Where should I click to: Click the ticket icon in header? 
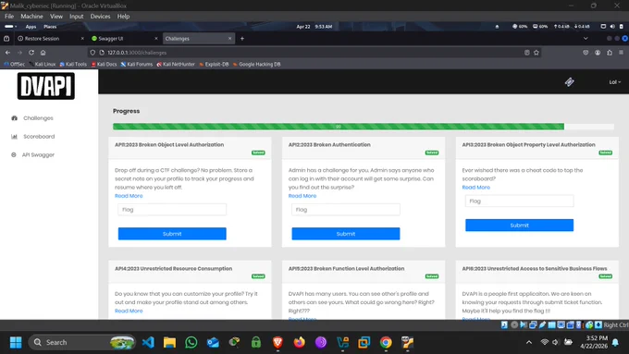[569, 82]
